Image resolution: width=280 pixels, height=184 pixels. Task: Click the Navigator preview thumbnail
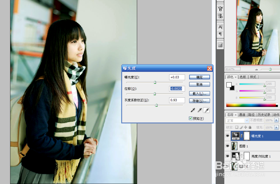pyautogui.click(x=258, y=32)
